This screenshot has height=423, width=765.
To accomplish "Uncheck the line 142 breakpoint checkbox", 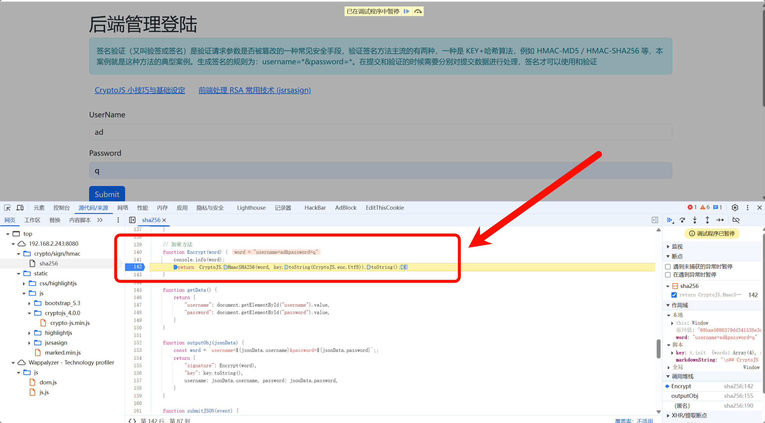I will point(674,295).
